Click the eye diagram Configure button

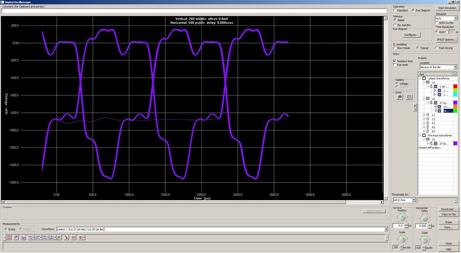pos(411,35)
